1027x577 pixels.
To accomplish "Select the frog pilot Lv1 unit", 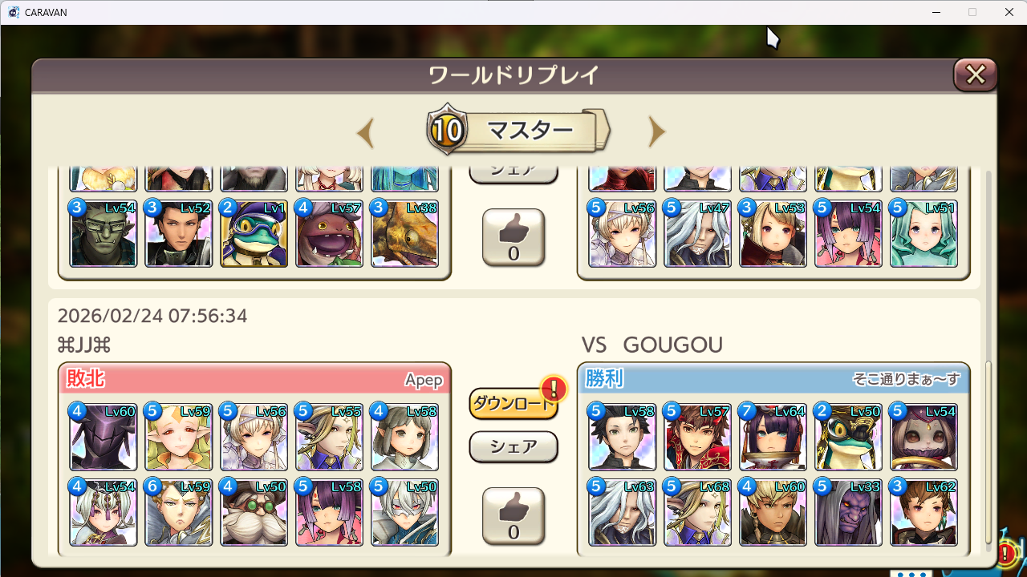I will pyautogui.click(x=254, y=233).
